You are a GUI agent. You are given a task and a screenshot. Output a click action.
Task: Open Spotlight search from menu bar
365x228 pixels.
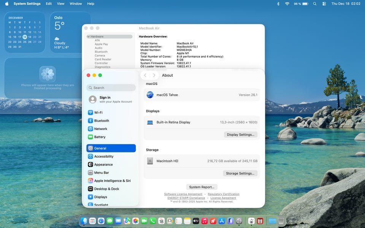[x=314, y=4]
